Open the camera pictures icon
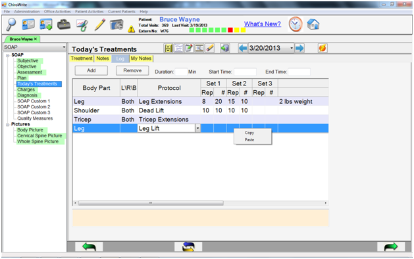This screenshot has height=259, width=414. 116,25
